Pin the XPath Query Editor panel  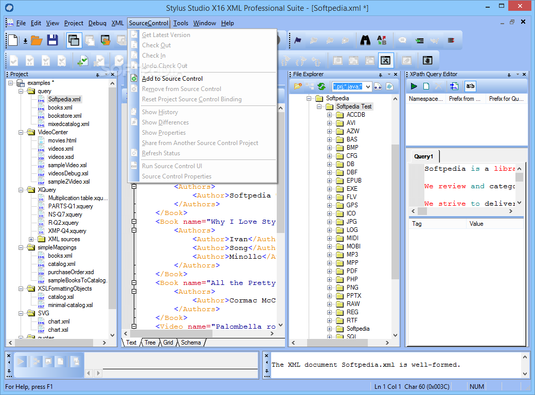tap(509, 75)
